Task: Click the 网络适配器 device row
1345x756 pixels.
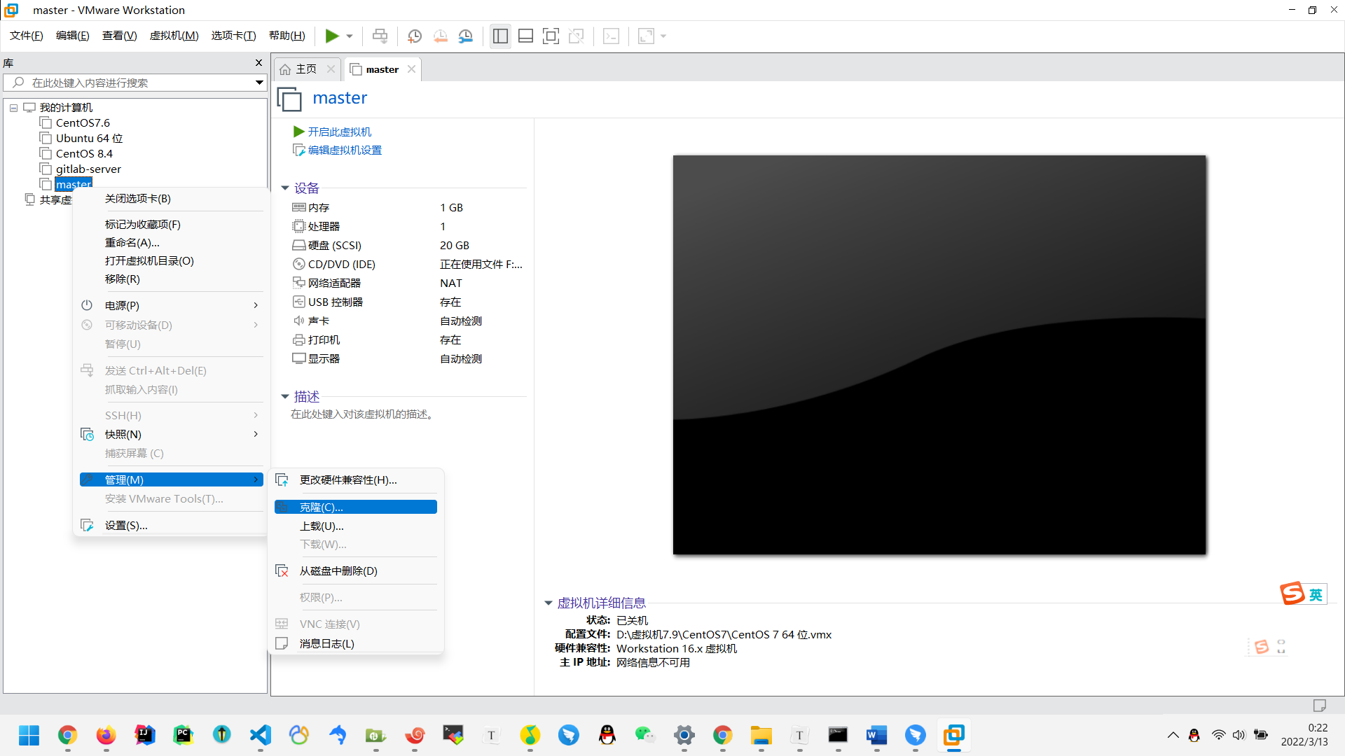Action: coord(408,283)
